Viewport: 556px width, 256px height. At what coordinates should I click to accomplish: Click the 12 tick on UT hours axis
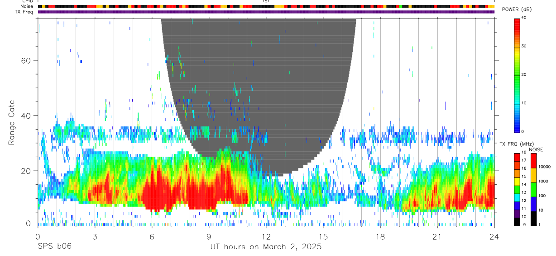[266, 236]
